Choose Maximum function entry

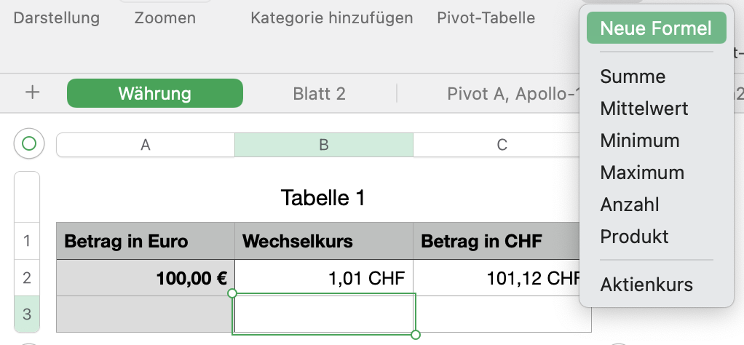tap(642, 172)
